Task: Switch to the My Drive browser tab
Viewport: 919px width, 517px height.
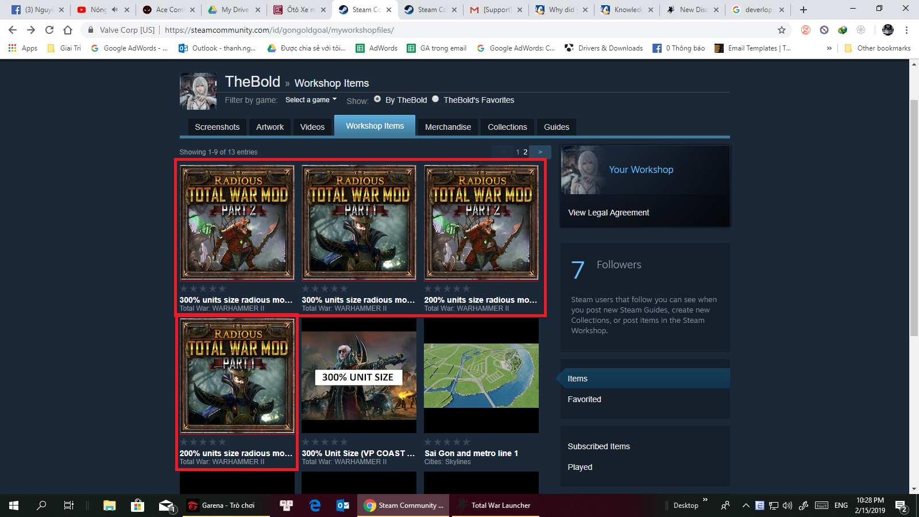Action: click(x=235, y=10)
